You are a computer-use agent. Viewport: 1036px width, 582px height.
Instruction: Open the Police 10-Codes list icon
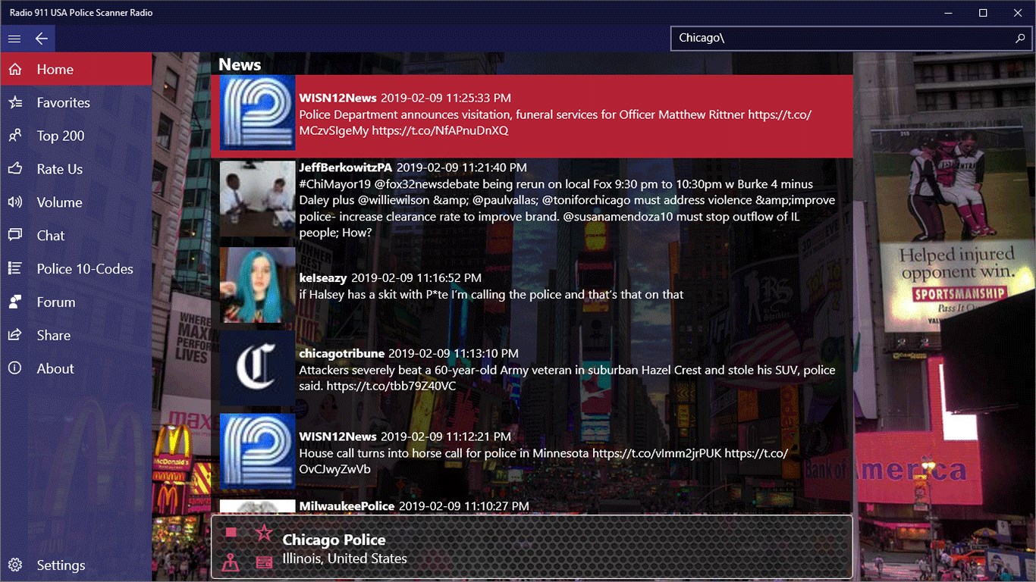(x=14, y=269)
